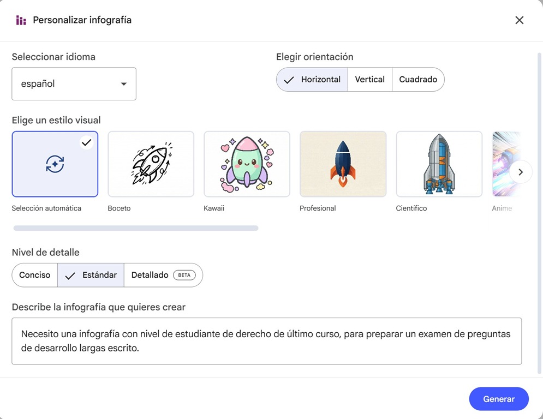Close the Personalizar infografía dialog
543x419 pixels.
click(519, 20)
